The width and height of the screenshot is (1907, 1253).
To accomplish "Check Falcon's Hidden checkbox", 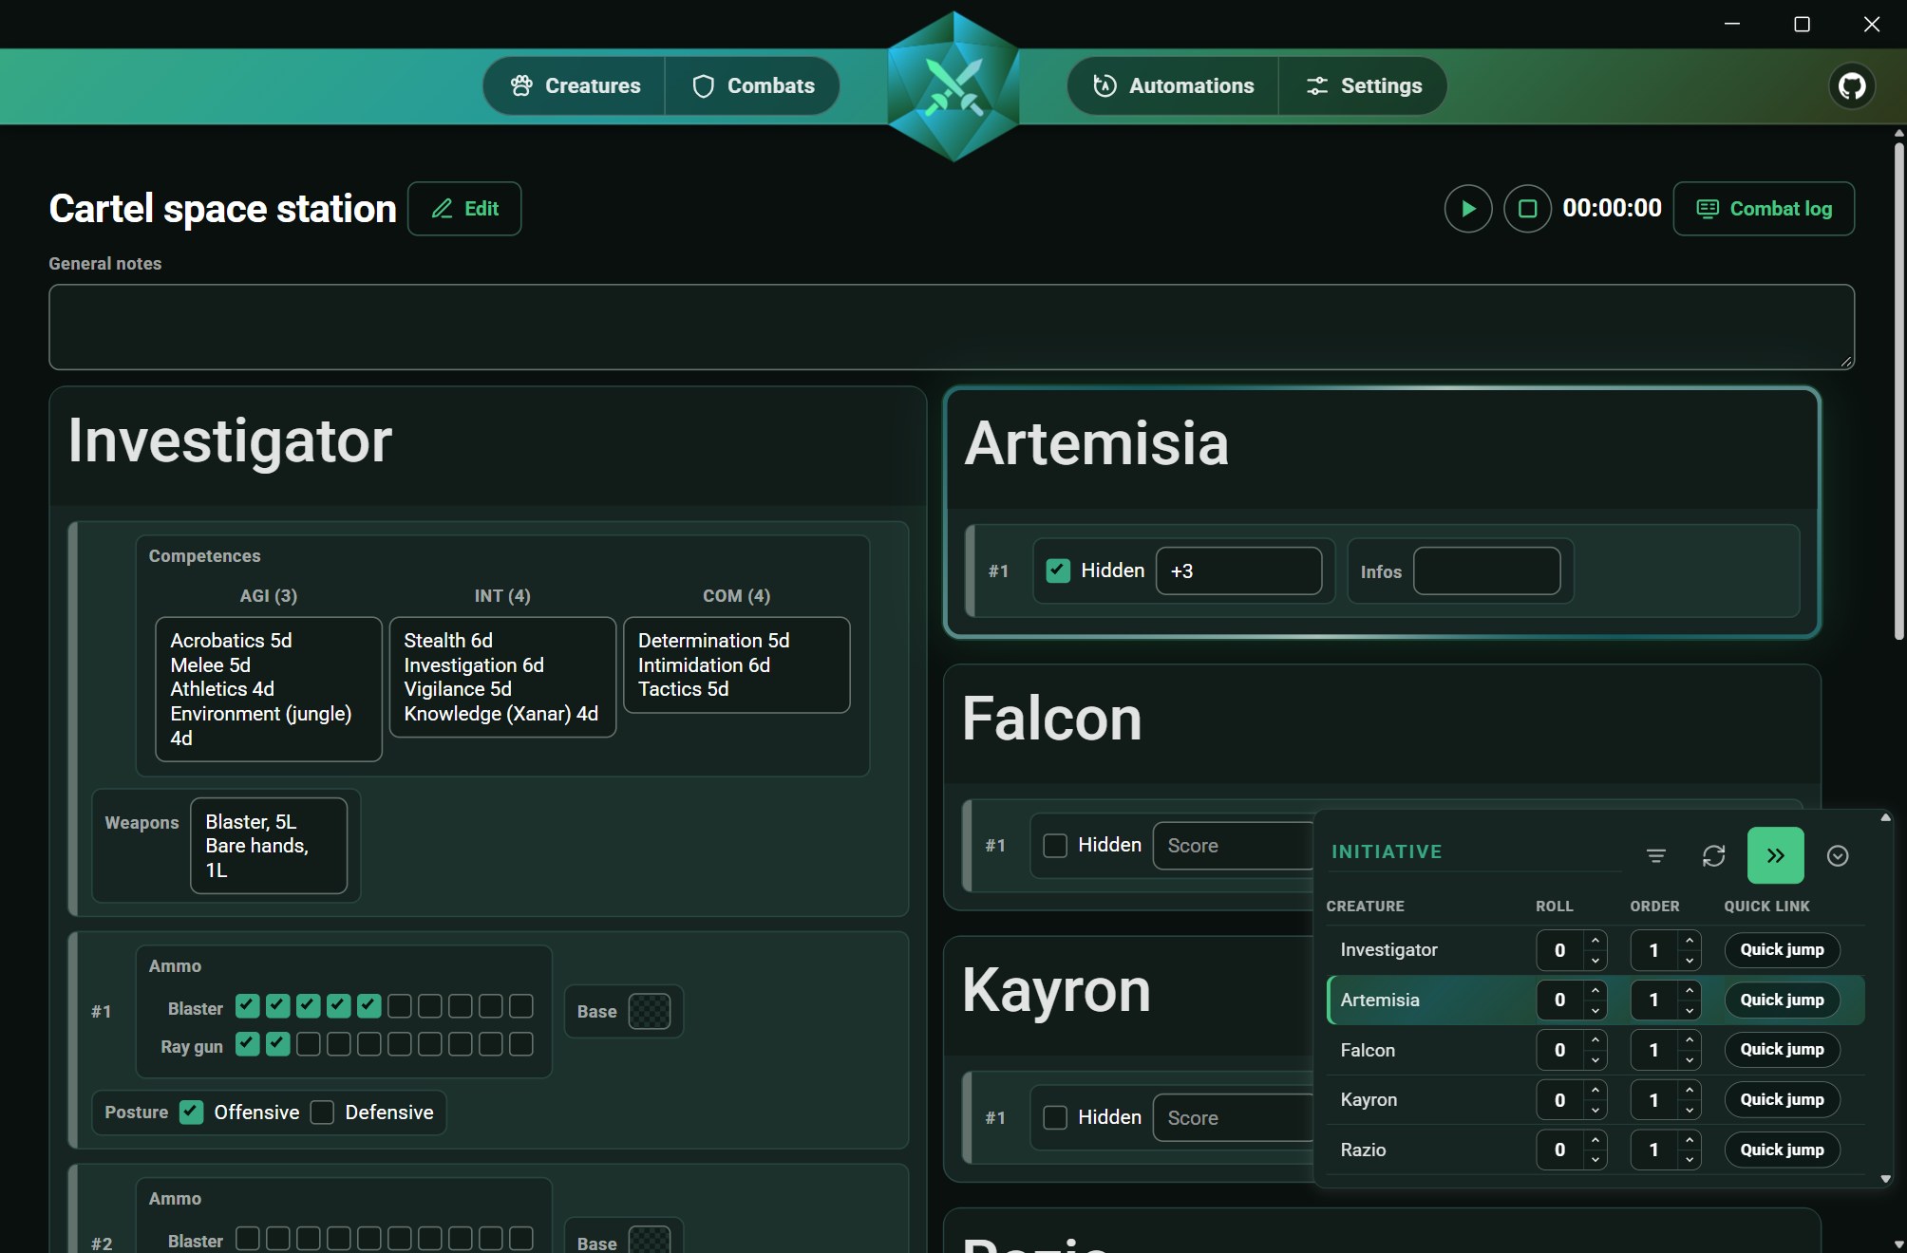I will click(1055, 845).
